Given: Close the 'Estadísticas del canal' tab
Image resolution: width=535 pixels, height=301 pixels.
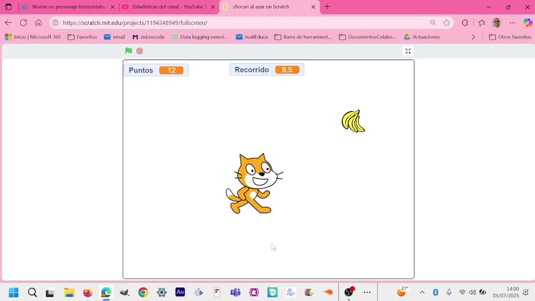Looking at the screenshot, I should point(213,7).
